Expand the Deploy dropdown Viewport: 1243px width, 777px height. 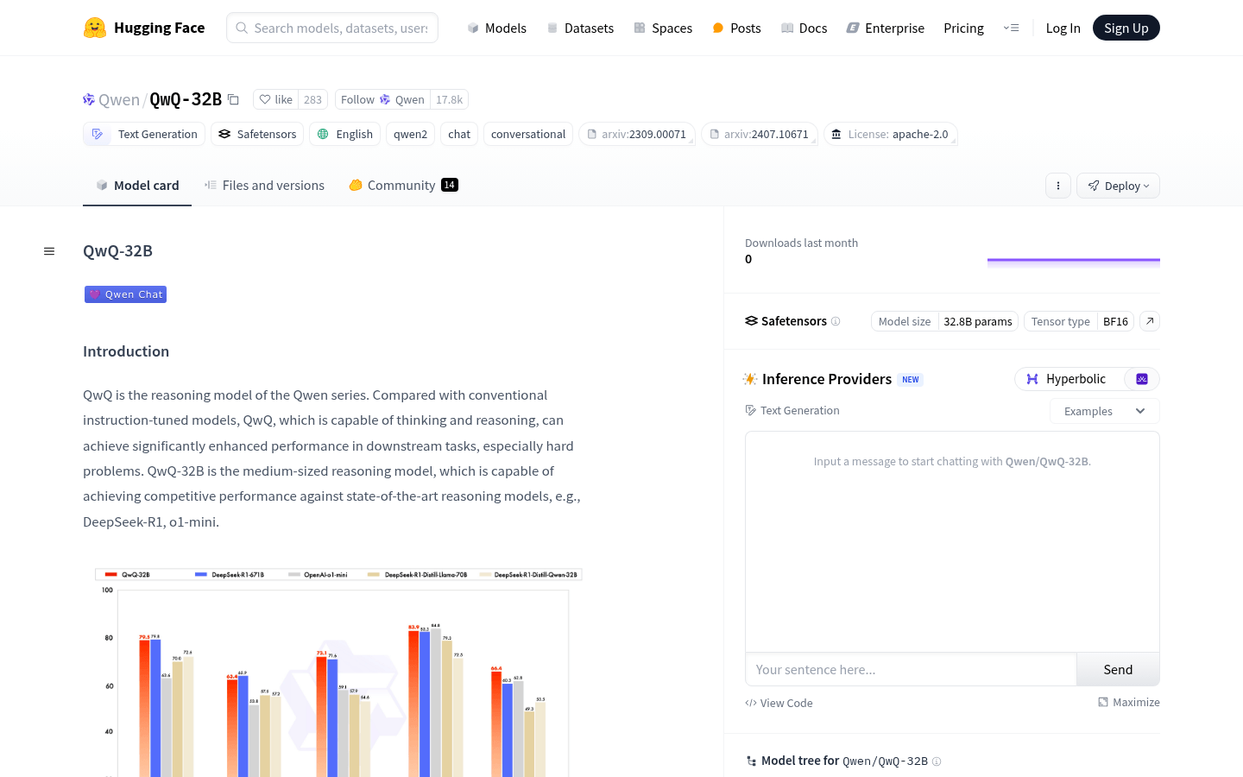(1118, 186)
